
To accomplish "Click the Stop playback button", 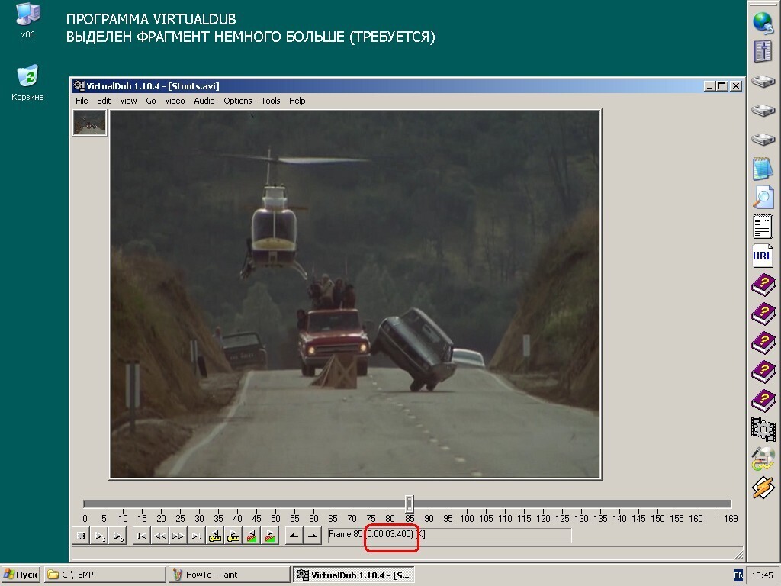I will (81, 536).
